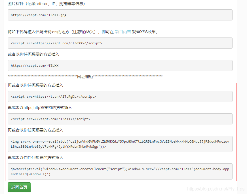
Task: Click the 图片探针 heading text
Action: (15, 4)
